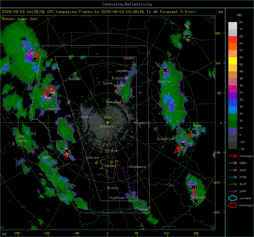The width and height of the screenshot is (254, 237).
Task: Click the cyan 27ZW arrow in legend
Action: coord(233,177)
